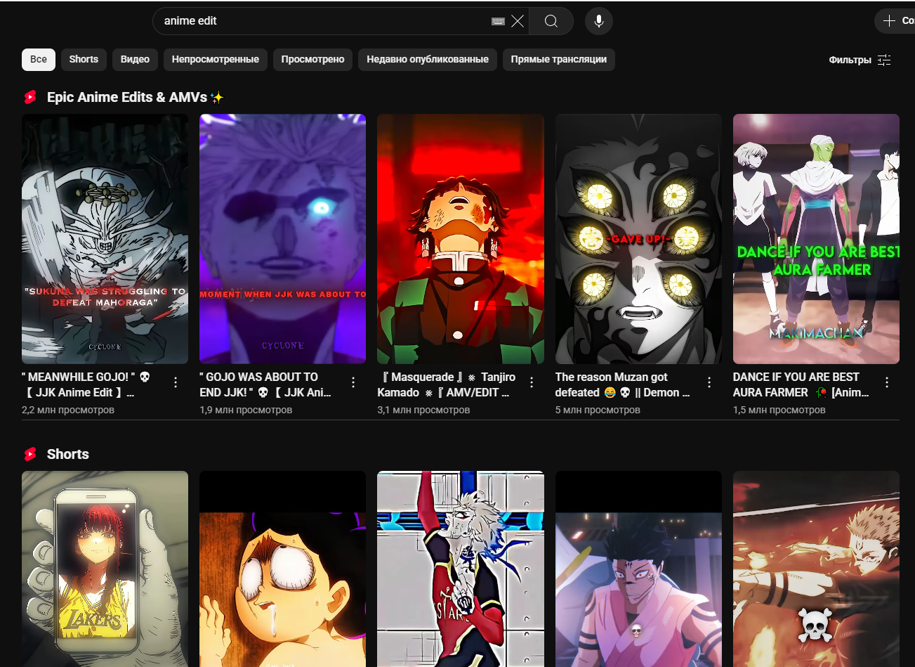Click the magnifying glass search button
This screenshot has height=667, width=915.
[x=551, y=21]
